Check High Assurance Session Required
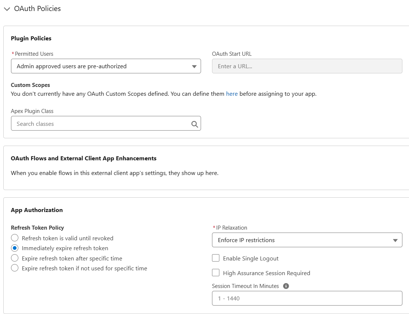 coord(216,273)
